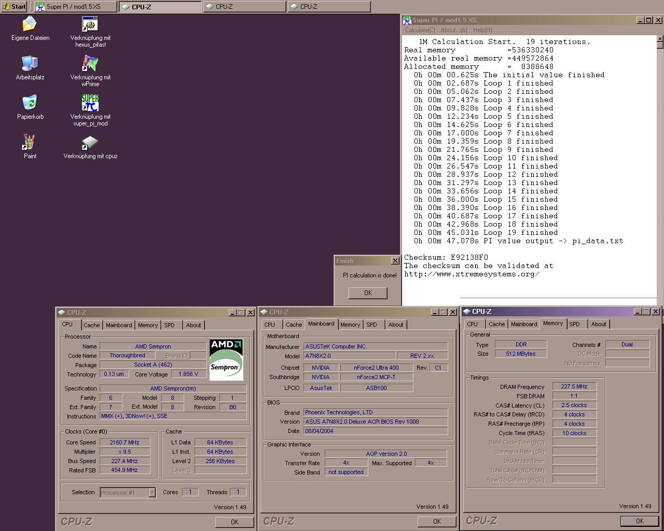Open the Calculate(C) menu in Super PI
The height and width of the screenshot is (531, 664).
(x=420, y=30)
